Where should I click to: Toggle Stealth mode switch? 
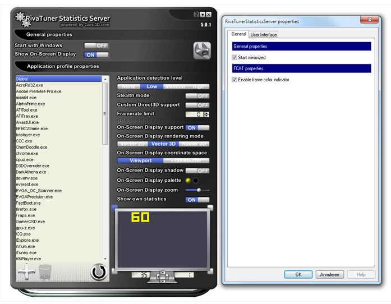click(x=197, y=96)
